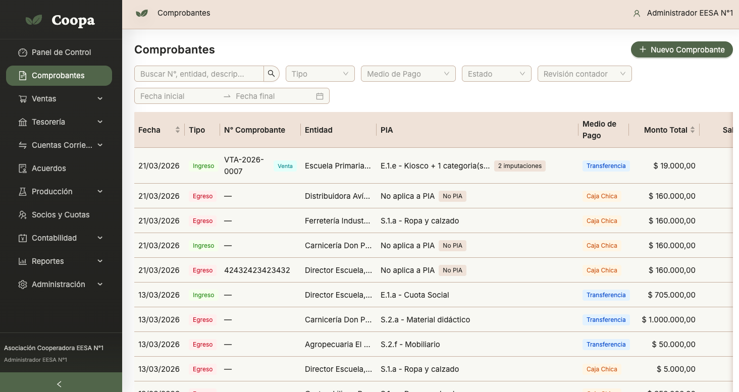Expand the Contabilidad submenu chevron
The image size is (739, 392).
pos(100,238)
